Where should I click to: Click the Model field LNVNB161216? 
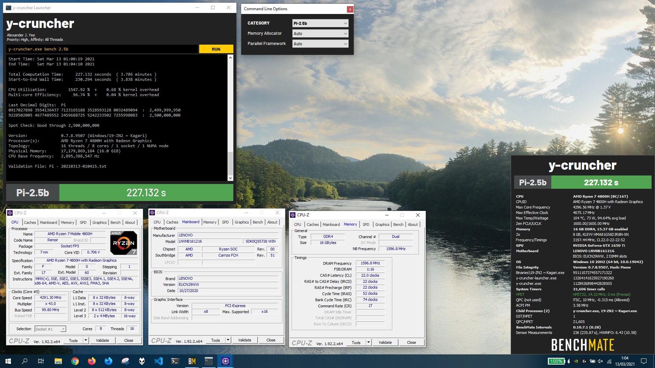coord(210,241)
